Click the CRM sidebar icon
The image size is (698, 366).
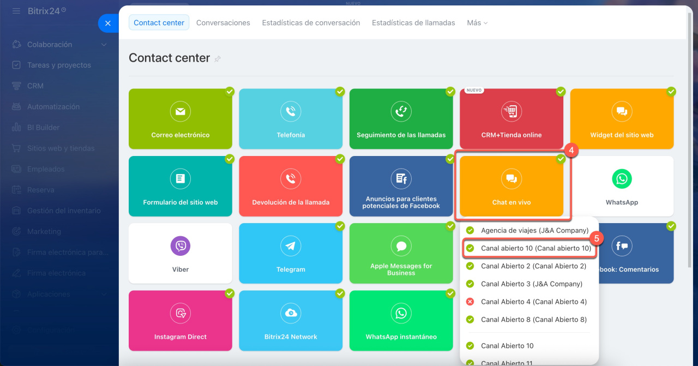16,86
